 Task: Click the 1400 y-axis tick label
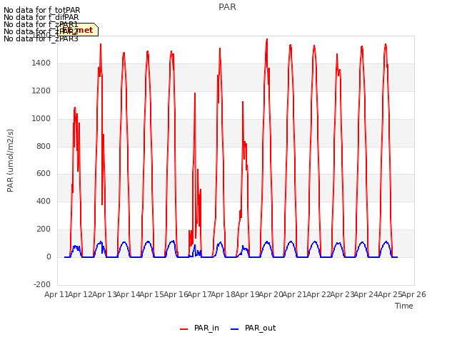point(41,63)
